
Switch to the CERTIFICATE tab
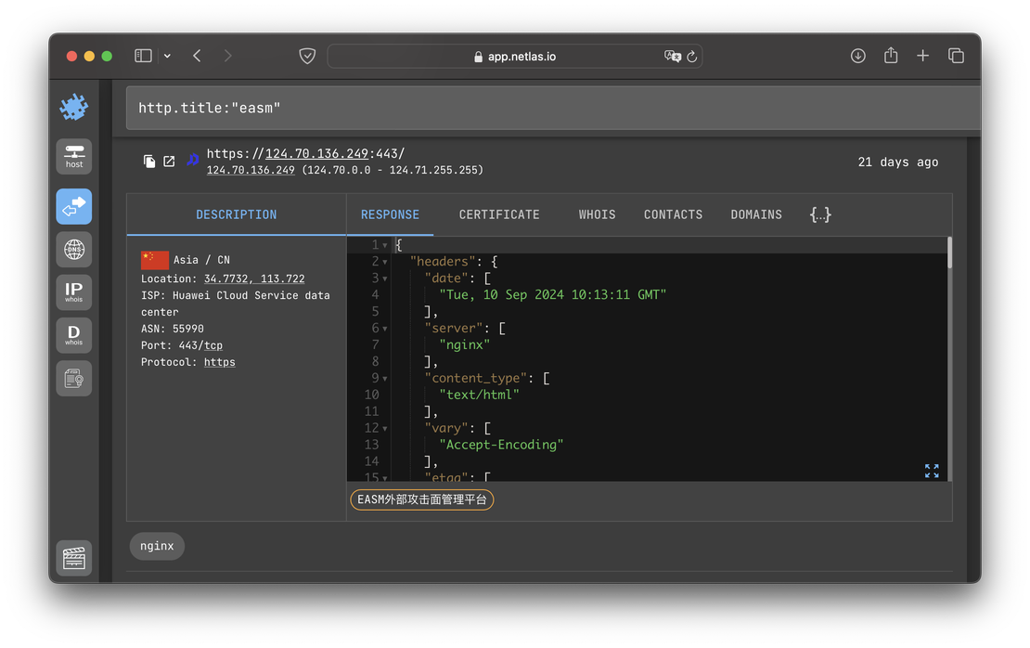tap(498, 214)
